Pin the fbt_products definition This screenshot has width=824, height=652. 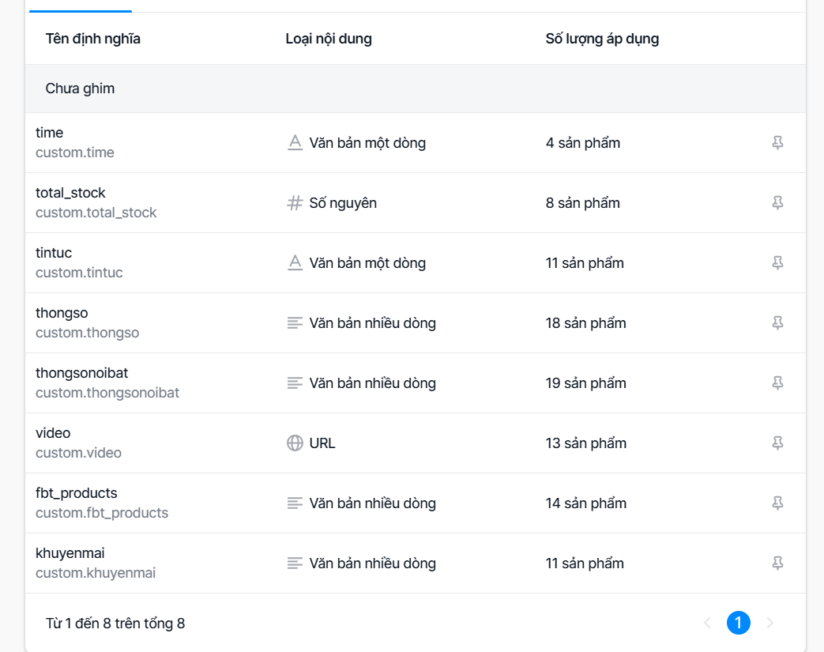(777, 503)
